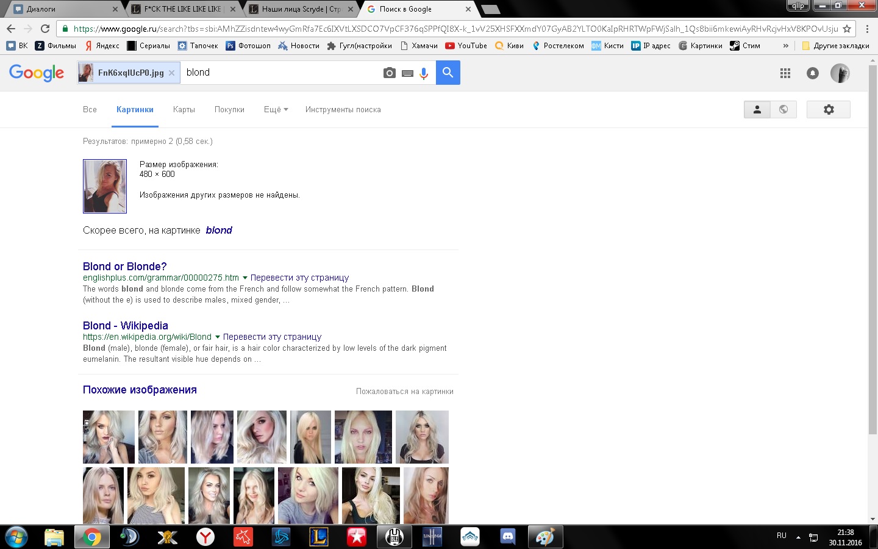Open the on-screen keyboard icon
Screen dimensions: 878x549
[407, 73]
